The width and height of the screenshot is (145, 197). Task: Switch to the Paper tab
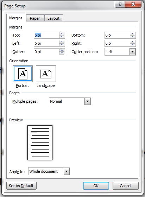pos(35,18)
